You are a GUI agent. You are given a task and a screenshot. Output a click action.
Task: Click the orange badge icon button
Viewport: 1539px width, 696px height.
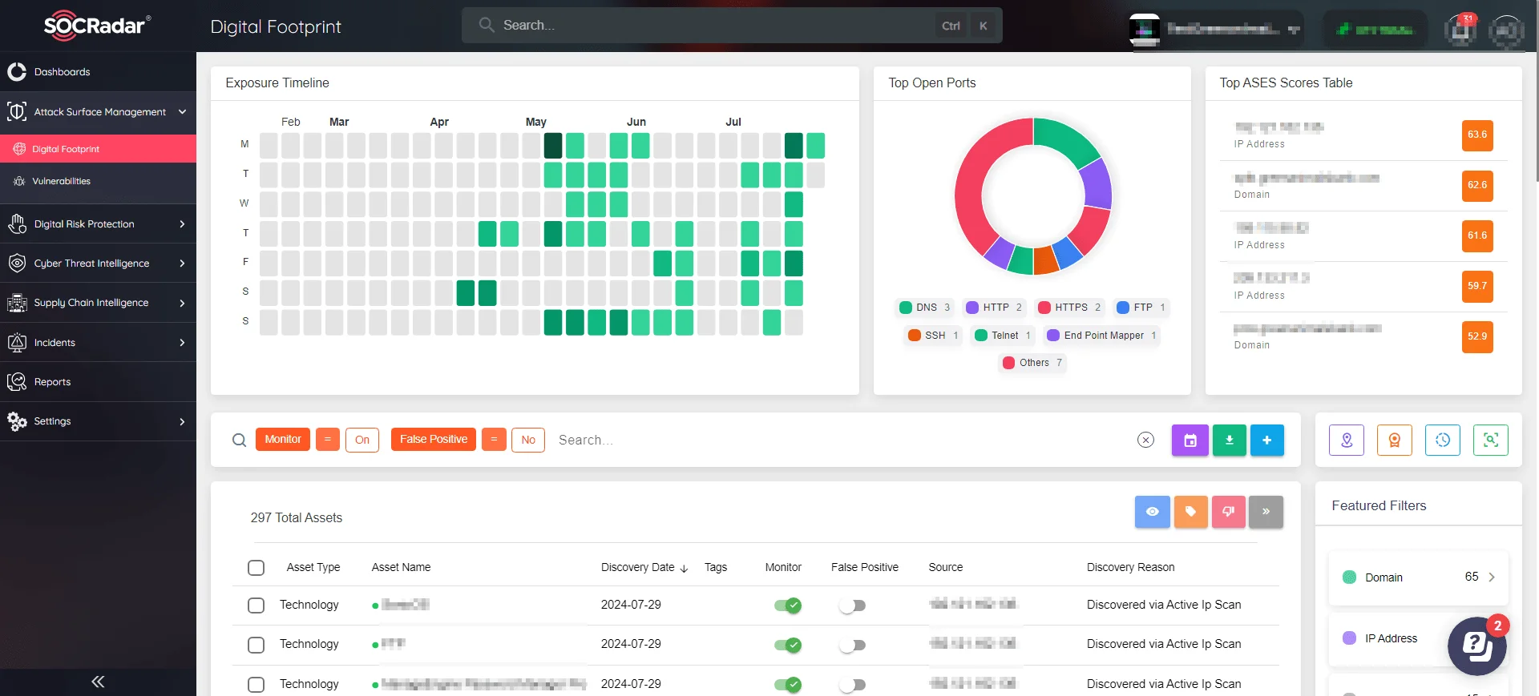1395,440
